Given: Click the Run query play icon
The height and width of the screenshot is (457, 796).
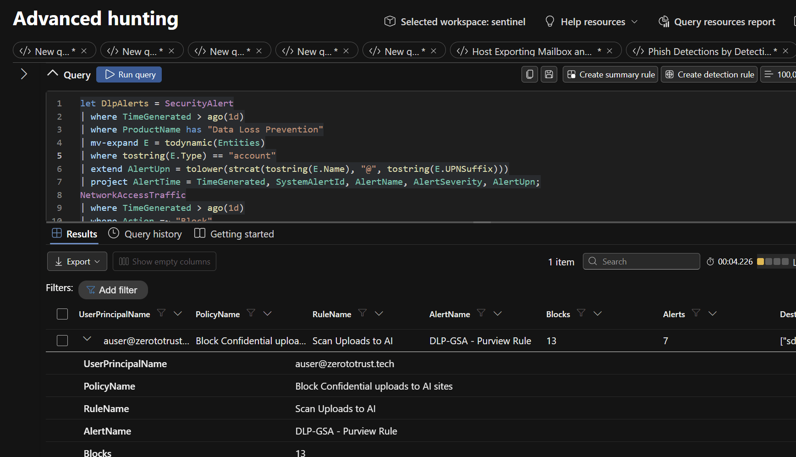Looking at the screenshot, I should (x=110, y=74).
